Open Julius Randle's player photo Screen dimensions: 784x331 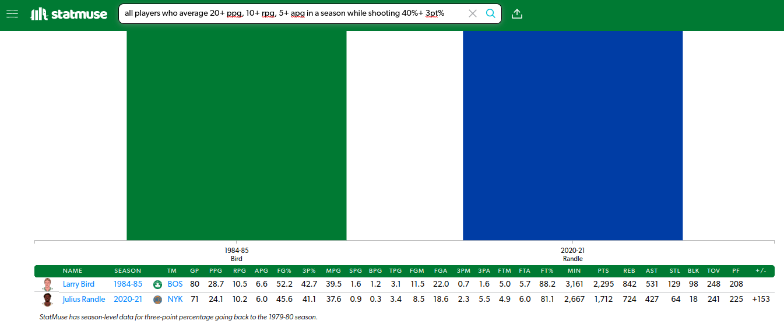tap(48, 300)
